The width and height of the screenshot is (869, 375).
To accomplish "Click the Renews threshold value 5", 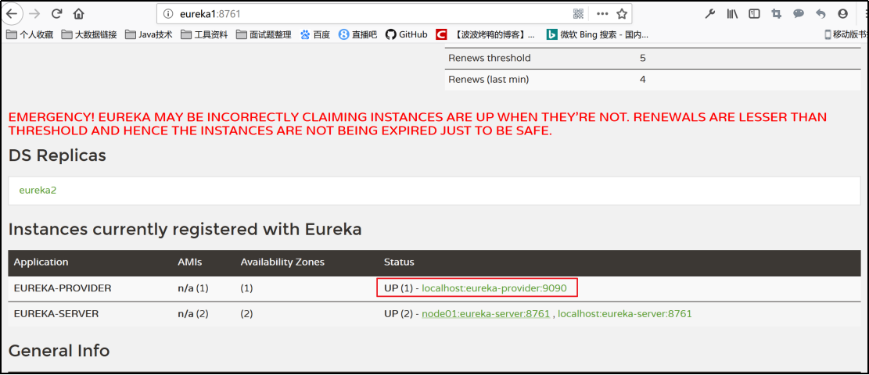I will click(x=642, y=58).
